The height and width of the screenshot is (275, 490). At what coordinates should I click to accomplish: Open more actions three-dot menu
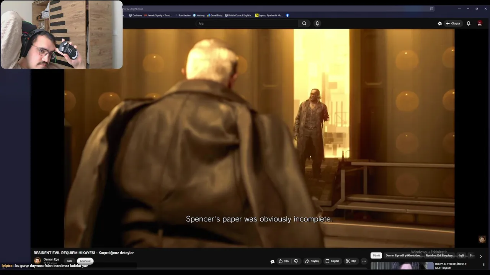[x=364, y=261]
